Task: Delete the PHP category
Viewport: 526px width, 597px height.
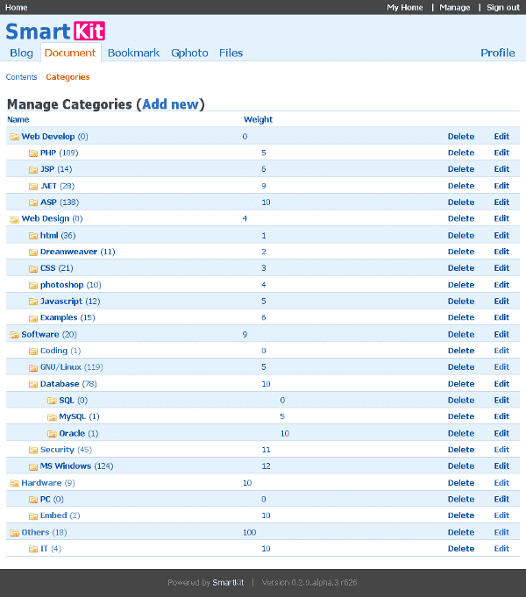Action: (x=461, y=153)
